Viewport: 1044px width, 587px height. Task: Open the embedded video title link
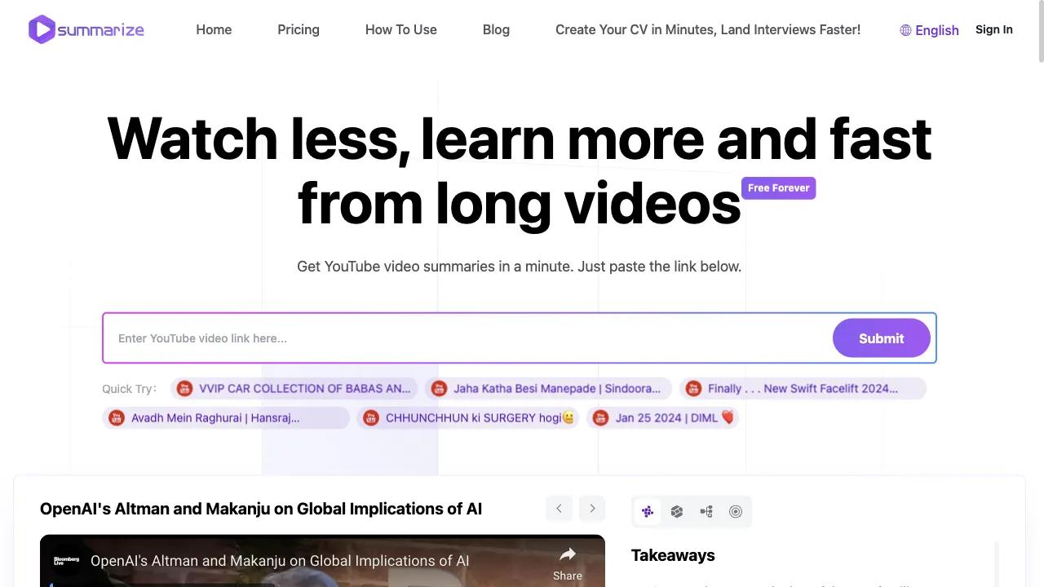tap(280, 561)
